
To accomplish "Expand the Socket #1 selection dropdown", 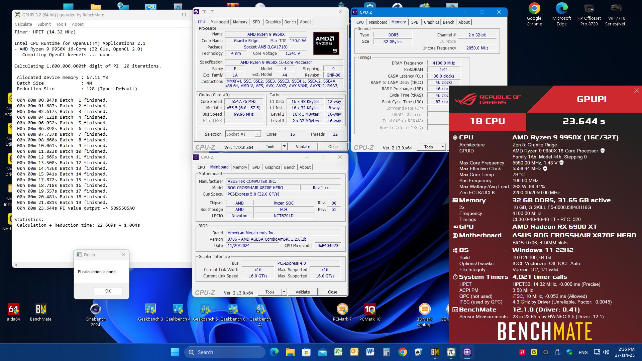I will [257, 134].
